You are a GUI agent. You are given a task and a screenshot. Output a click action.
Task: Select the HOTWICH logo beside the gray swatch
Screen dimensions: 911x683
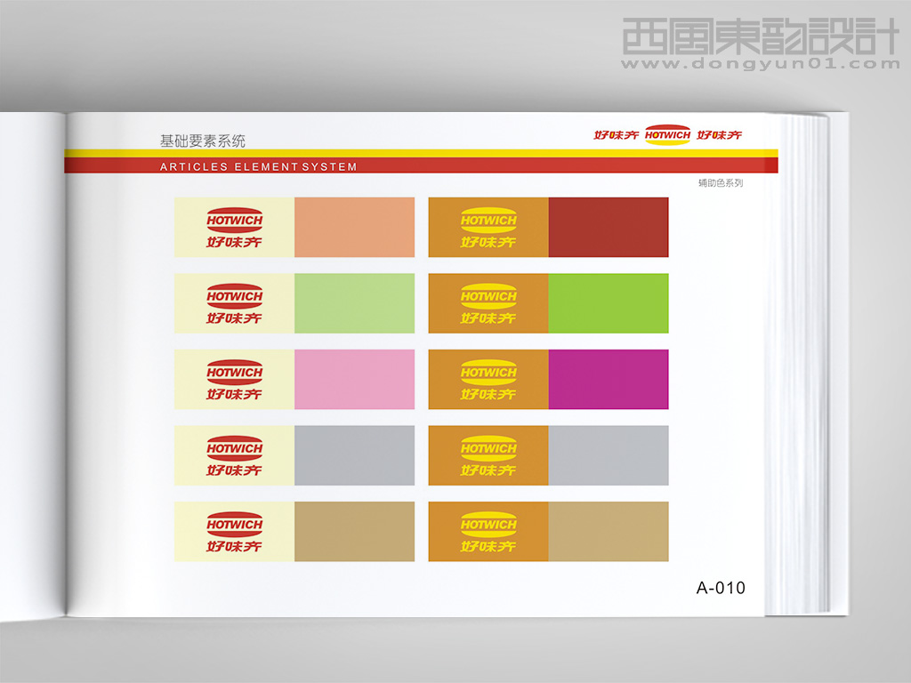click(x=233, y=454)
